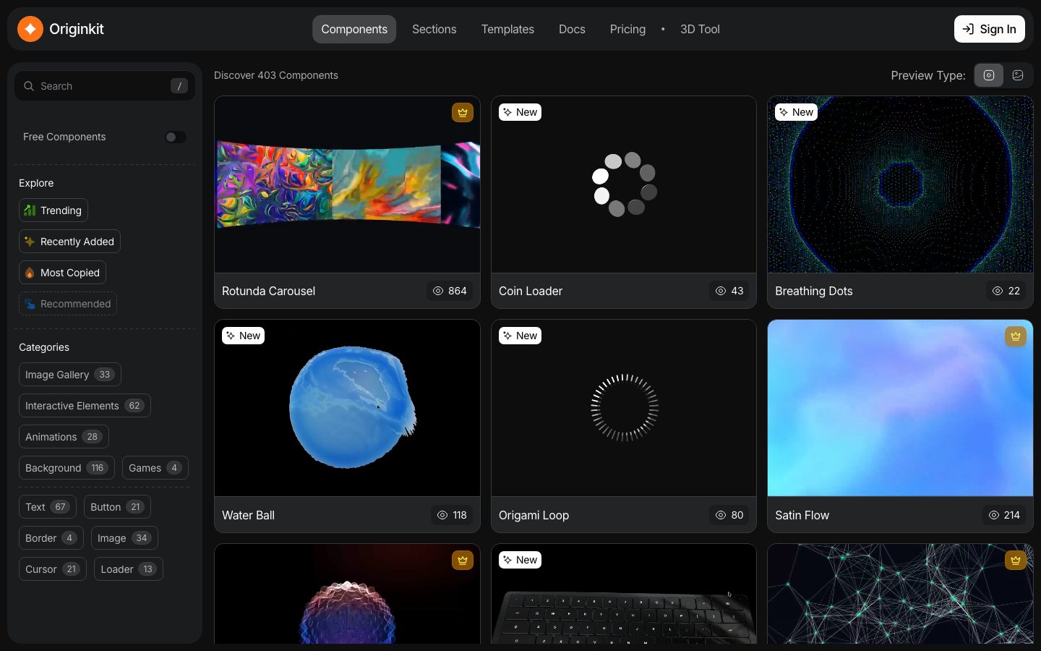Filter by Recently Added
Image resolution: width=1041 pixels, height=651 pixels.
click(x=69, y=242)
